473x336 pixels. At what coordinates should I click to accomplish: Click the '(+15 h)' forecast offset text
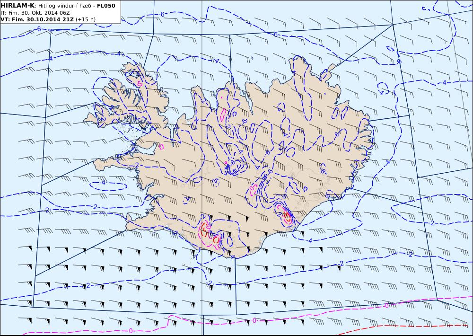85,19
